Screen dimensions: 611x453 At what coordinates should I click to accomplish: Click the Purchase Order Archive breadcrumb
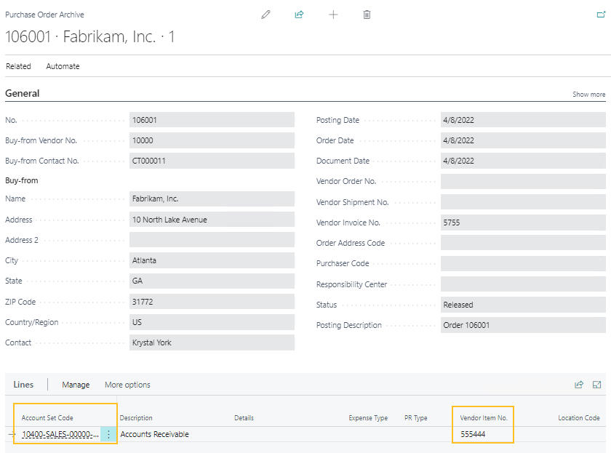45,14
